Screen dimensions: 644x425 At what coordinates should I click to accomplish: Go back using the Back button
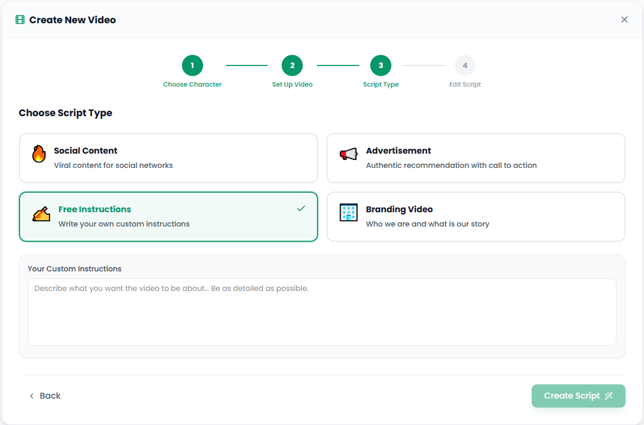click(x=45, y=396)
